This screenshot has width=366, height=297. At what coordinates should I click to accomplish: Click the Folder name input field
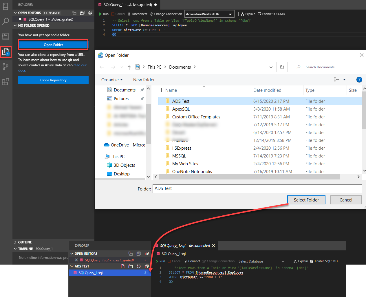(x=257, y=188)
